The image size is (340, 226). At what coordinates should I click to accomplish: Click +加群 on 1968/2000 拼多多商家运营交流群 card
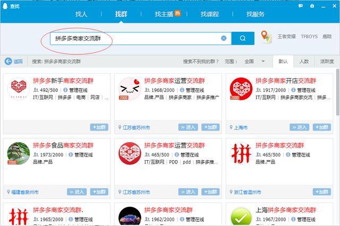point(210,127)
